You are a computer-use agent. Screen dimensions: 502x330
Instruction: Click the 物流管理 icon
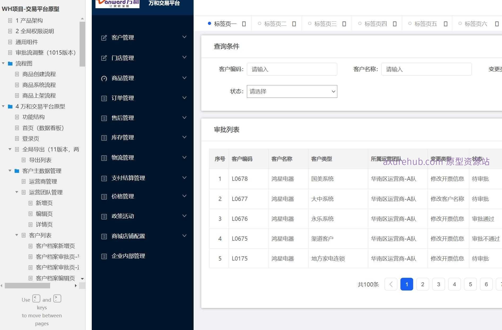click(x=104, y=157)
